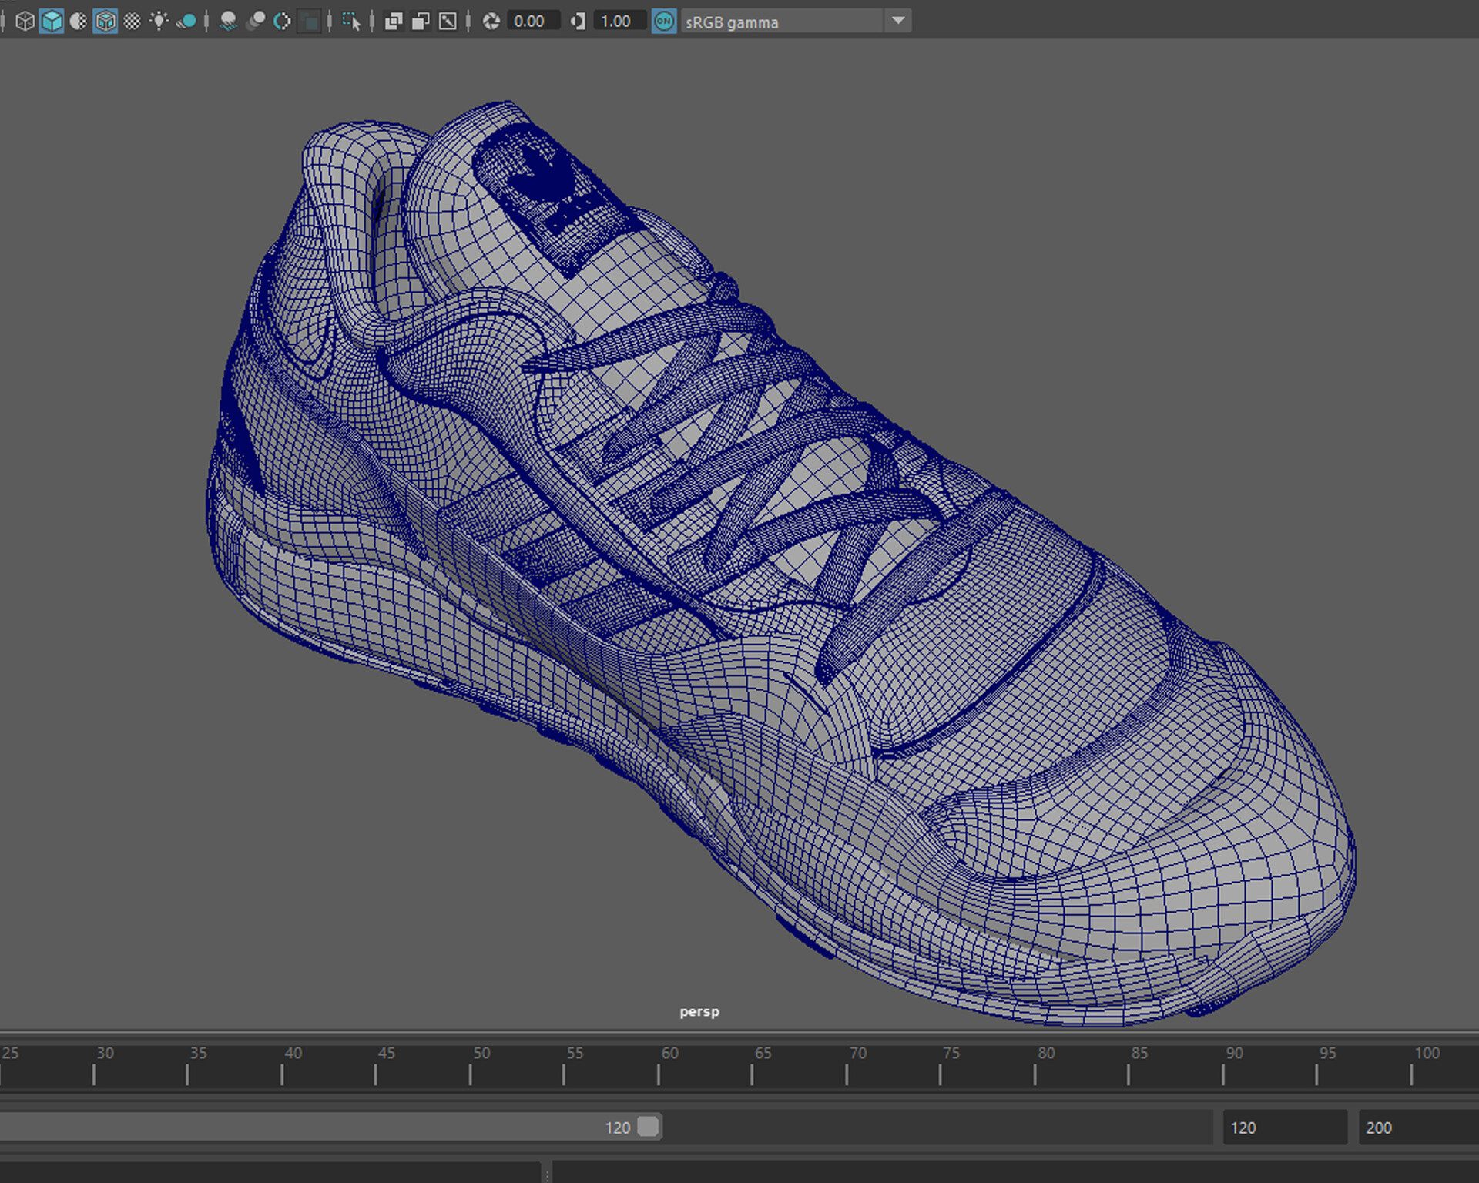The image size is (1479, 1183).
Task: Click the Isolate Select icon
Action: (x=351, y=22)
